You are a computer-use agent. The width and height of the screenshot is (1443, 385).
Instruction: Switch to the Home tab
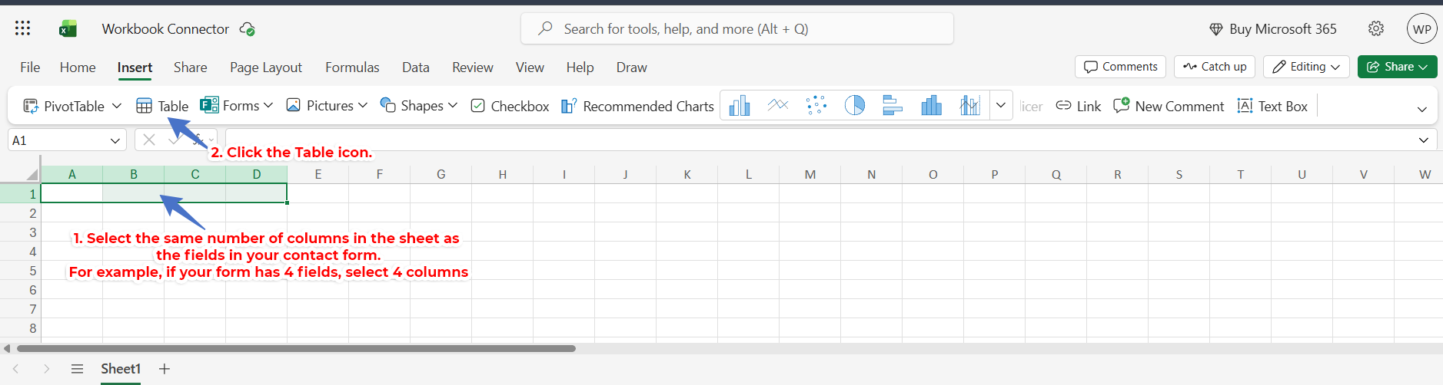point(78,67)
